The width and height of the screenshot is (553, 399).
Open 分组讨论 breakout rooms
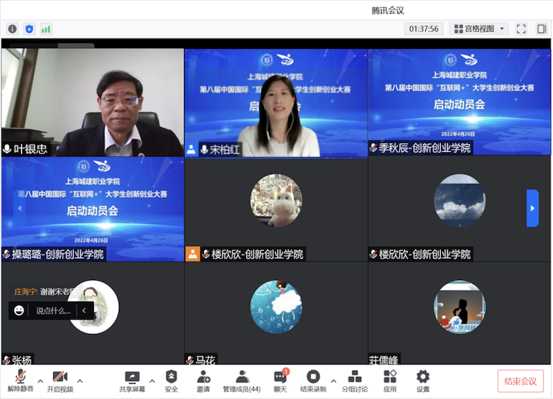tap(355, 381)
